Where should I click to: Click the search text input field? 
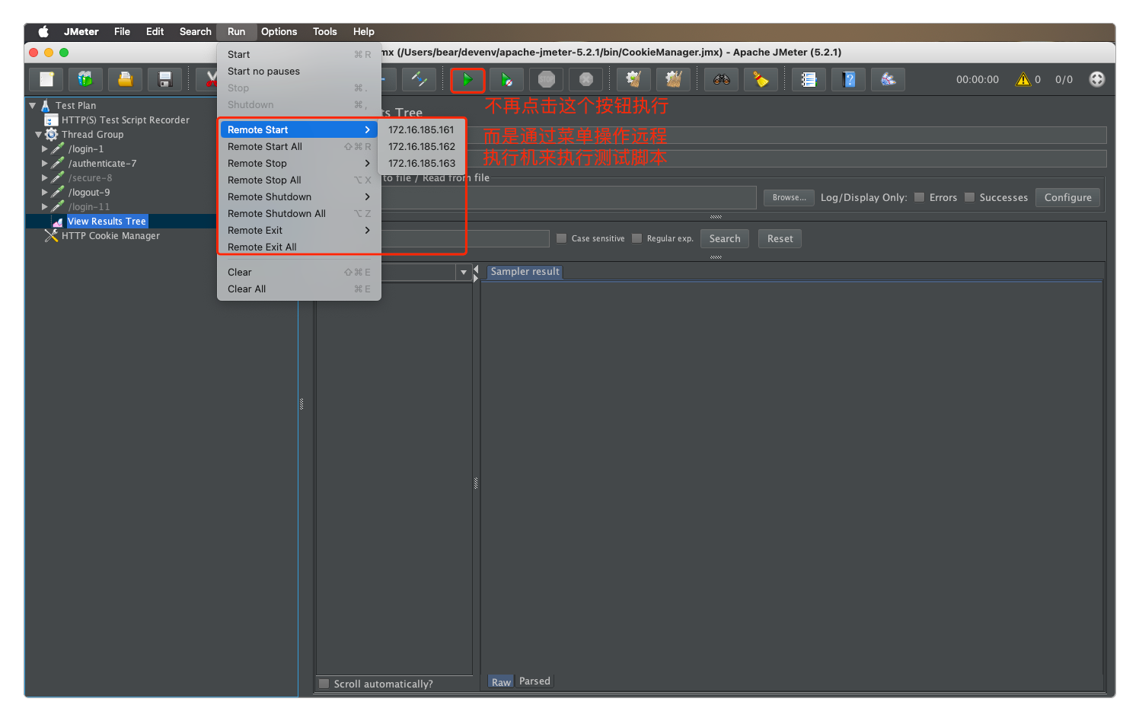point(464,238)
